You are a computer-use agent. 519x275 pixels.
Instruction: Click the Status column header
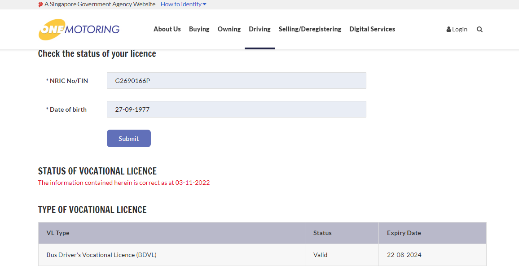click(322, 233)
